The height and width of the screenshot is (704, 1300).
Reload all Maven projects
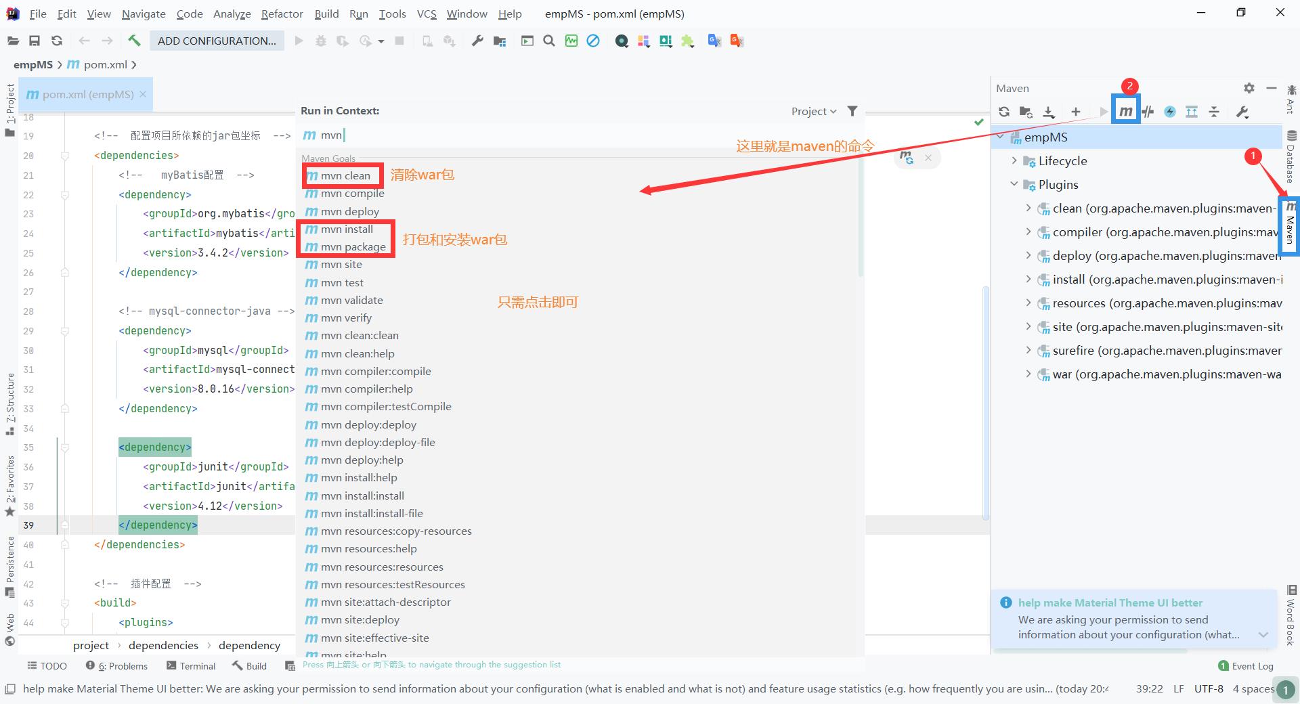pyautogui.click(x=1004, y=112)
